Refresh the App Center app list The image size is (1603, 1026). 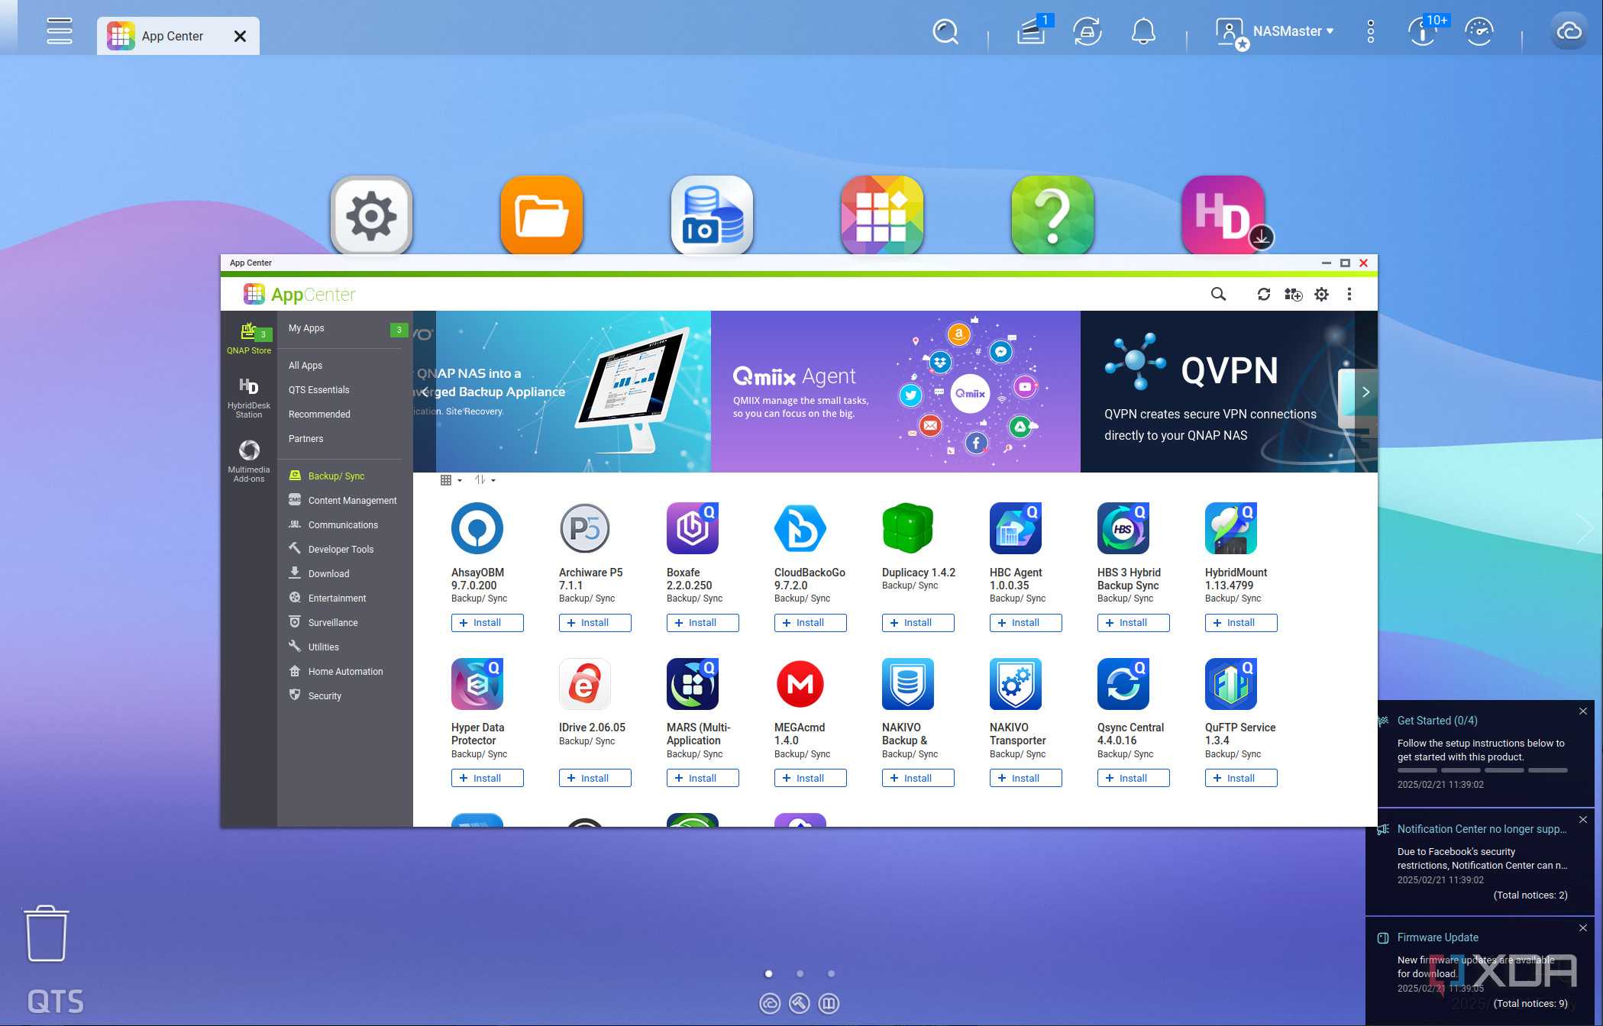1264,295
